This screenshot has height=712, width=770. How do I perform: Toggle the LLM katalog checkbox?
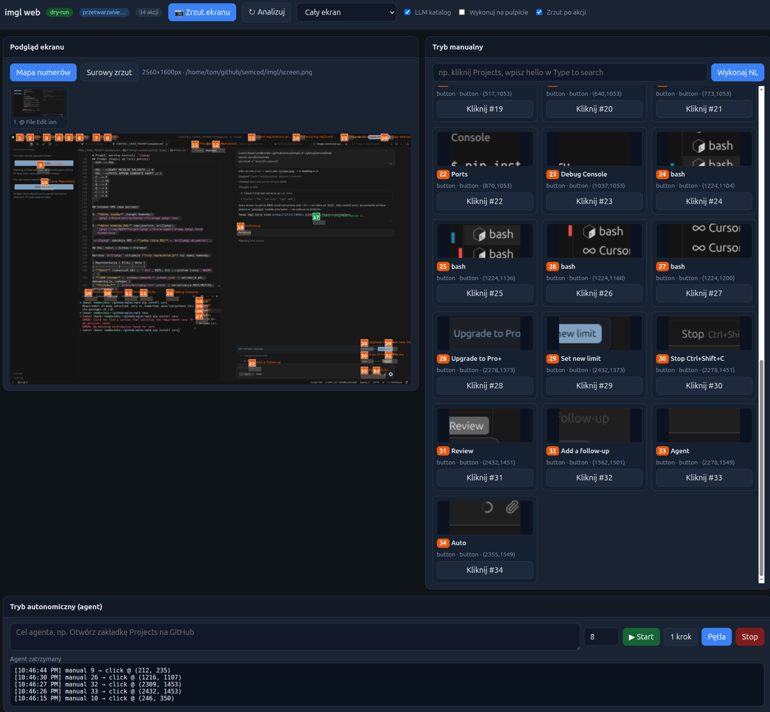[407, 12]
